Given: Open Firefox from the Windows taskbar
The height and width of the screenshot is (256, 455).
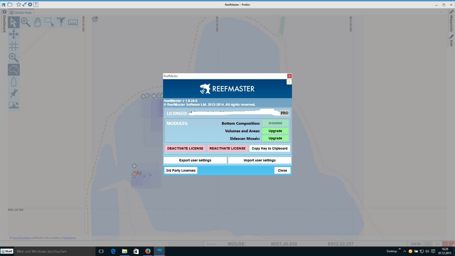Looking at the screenshot, I should (x=148, y=251).
